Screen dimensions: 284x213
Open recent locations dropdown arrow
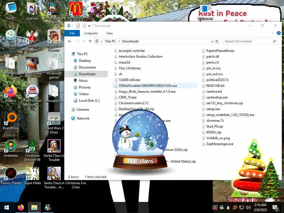pyautogui.click(x=84, y=42)
